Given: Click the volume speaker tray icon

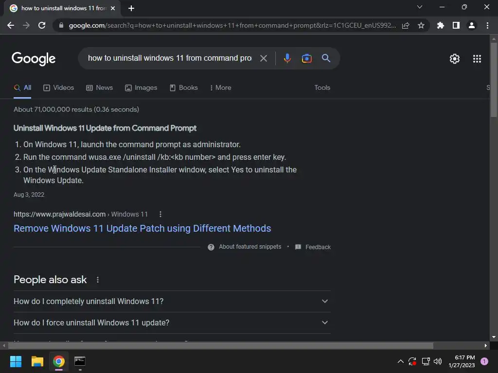Looking at the screenshot, I should 438,361.
